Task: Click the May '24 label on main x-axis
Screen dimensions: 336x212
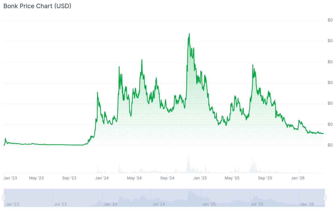Action: coord(134,178)
